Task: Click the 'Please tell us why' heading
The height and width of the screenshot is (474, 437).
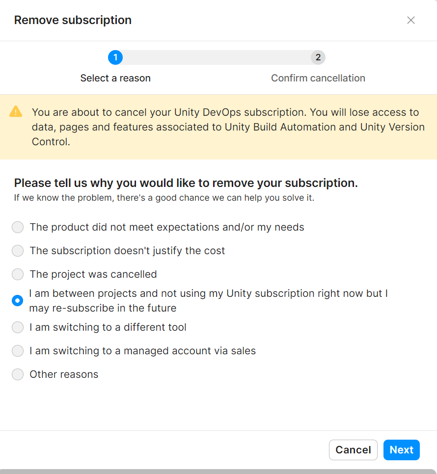Action: [x=186, y=183]
